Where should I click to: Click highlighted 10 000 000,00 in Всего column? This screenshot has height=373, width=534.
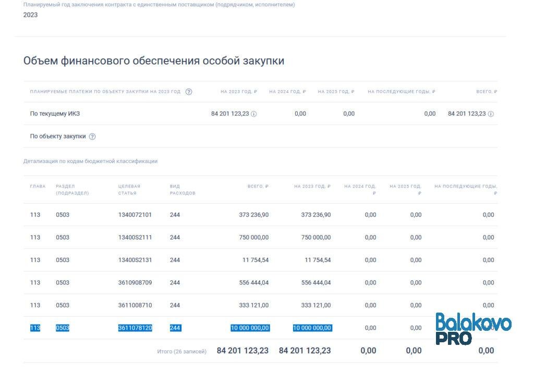click(x=250, y=328)
